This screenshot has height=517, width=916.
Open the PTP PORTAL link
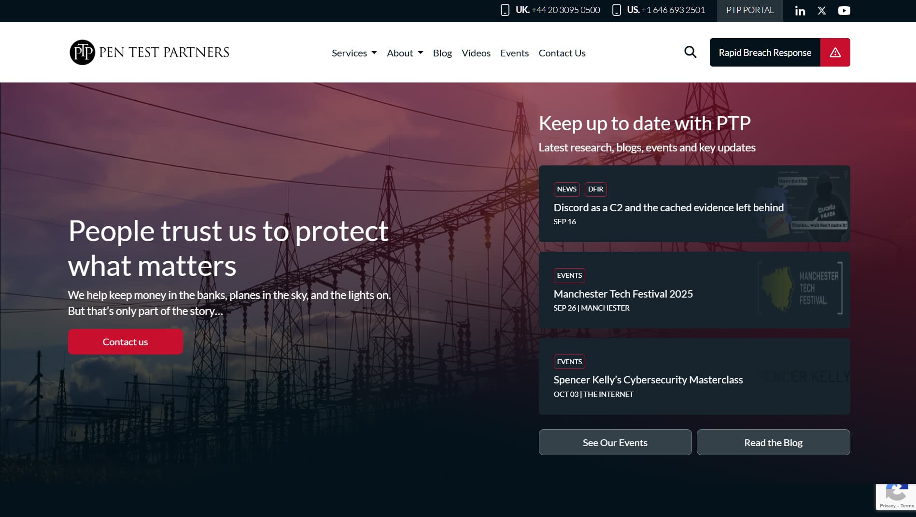[x=749, y=10]
